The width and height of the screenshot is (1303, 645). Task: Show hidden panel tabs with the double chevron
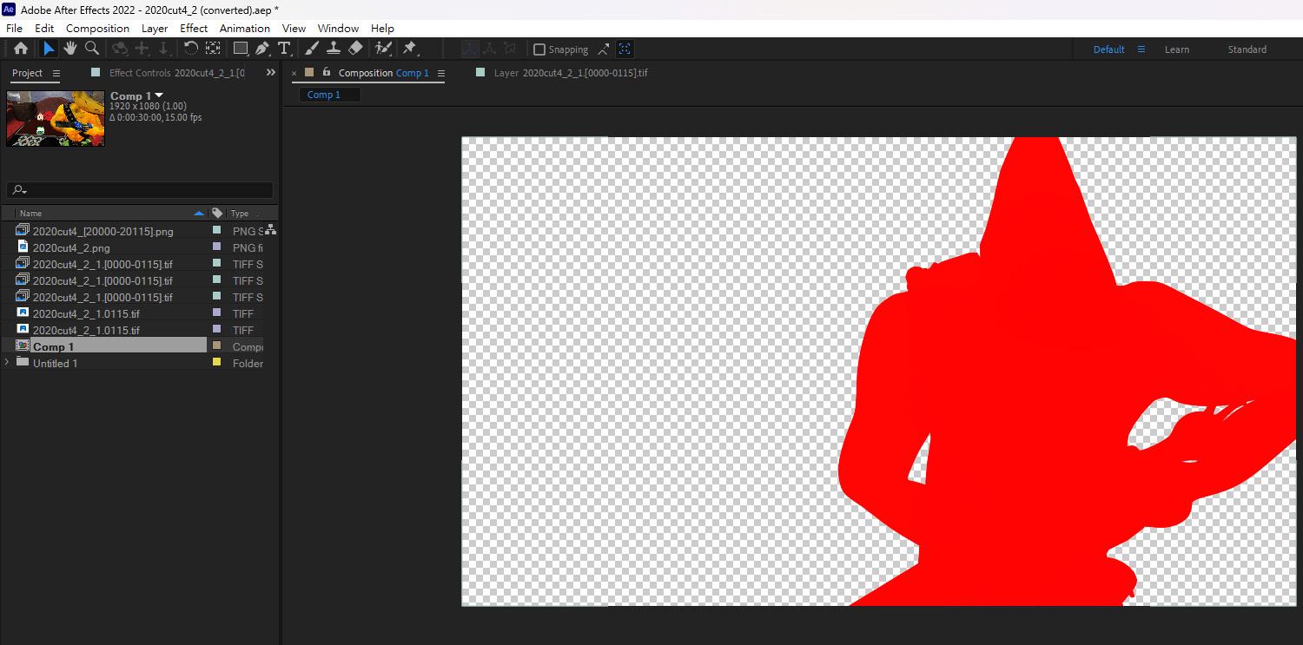pyautogui.click(x=271, y=73)
